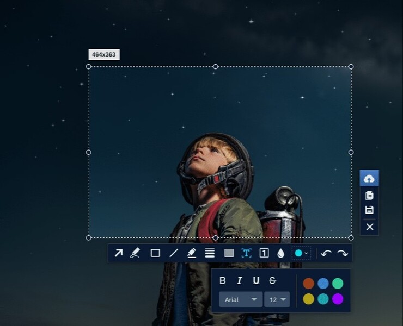Toggle Italic text formatting
This screenshot has height=326, width=403.
click(239, 281)
